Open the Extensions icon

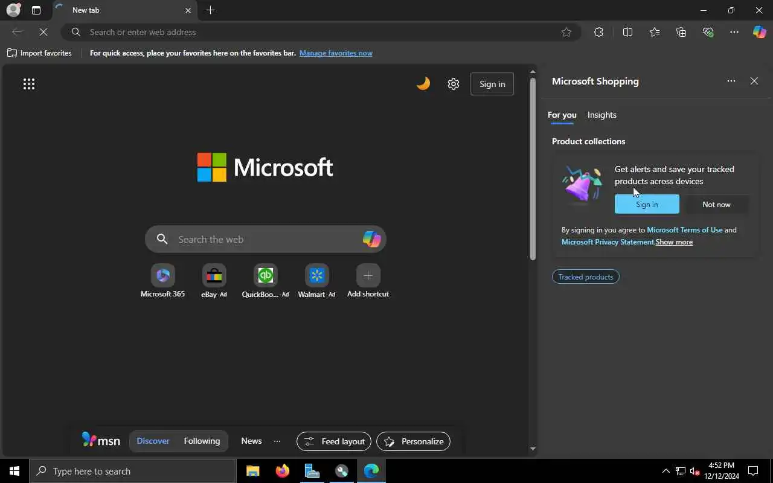(x=598, y=32)
